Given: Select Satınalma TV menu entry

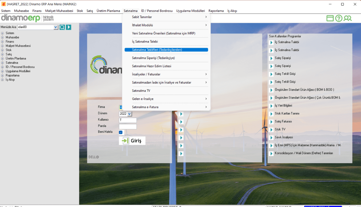Looking at the screenshot, I should (166, 91).
